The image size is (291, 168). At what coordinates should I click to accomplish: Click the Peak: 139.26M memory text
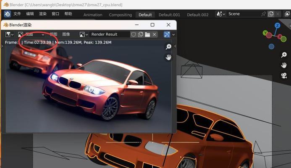point(97,42)
